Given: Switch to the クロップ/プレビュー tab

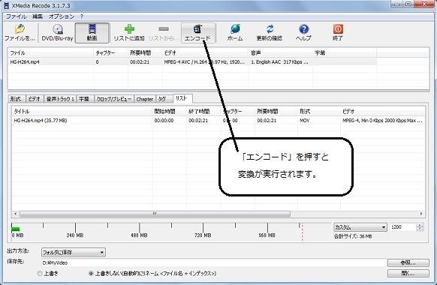Looking at the screenshot, I should click(113, 99).
